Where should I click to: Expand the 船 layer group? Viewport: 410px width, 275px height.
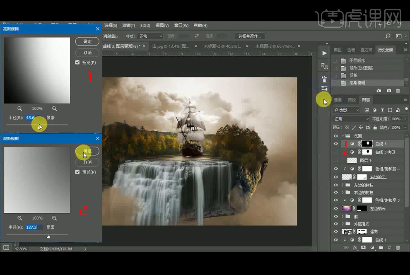coord(342,216)
